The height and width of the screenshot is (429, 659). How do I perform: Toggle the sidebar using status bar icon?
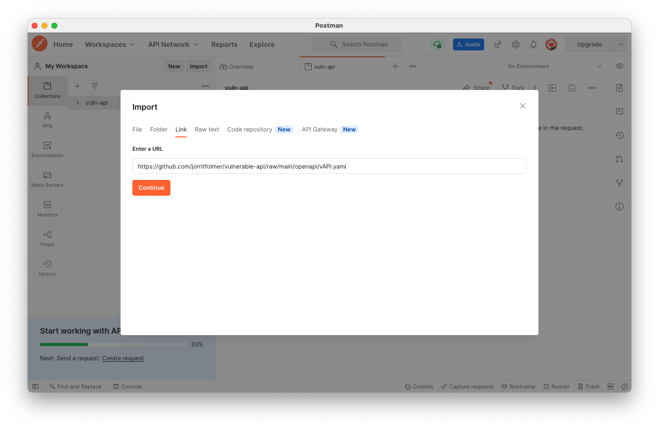[x=36, y=386]
